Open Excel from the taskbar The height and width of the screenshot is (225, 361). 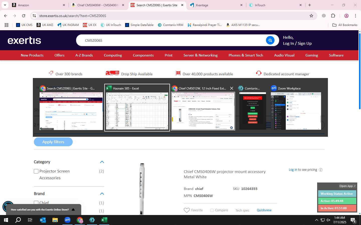[104, 220]
